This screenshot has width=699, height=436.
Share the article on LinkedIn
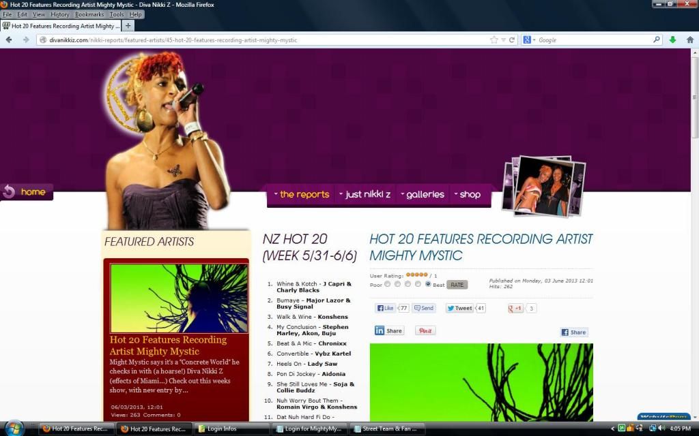click(x=389, y=330)
